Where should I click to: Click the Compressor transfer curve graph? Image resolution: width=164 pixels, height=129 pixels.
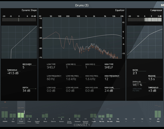[145, 42]
